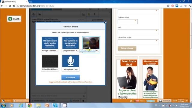Launch Windows Media Player from taskbar
This screenshot has width=192, height=108.
click(12, 105)
